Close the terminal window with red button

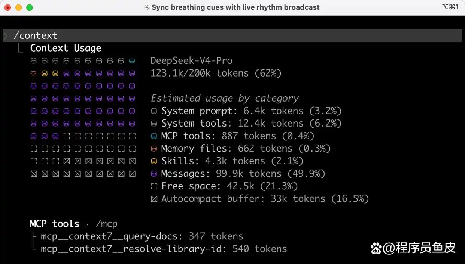tap(7, 7)
